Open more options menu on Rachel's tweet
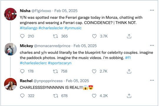 coord(152,80)
